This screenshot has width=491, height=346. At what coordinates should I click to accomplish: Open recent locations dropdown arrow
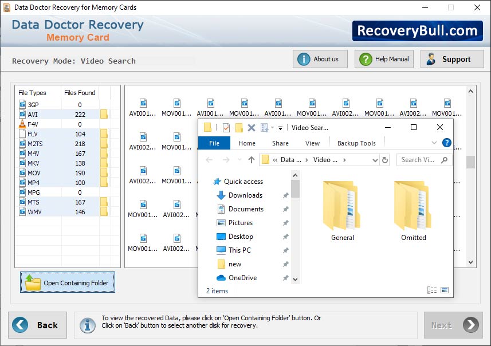pyautogui.click(x=239, y=160)
